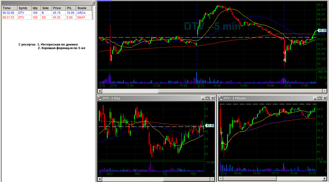
Task: Select the 09:32:08 DTV buy trade row
Action: [x=47, y=13]
